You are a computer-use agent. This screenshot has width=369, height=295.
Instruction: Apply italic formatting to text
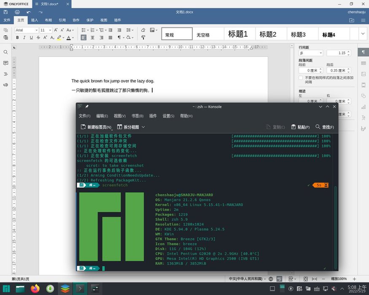24,38
